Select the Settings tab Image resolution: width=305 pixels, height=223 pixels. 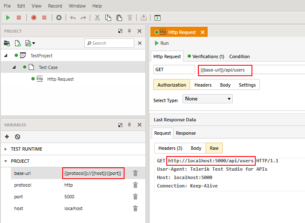click(x=247, y=85)
